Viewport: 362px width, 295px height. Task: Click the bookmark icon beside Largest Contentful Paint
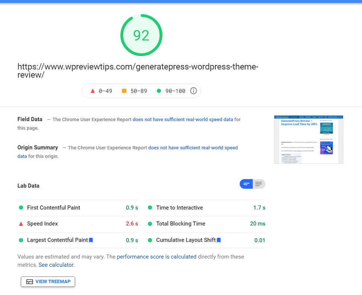[x=91, y=240]
